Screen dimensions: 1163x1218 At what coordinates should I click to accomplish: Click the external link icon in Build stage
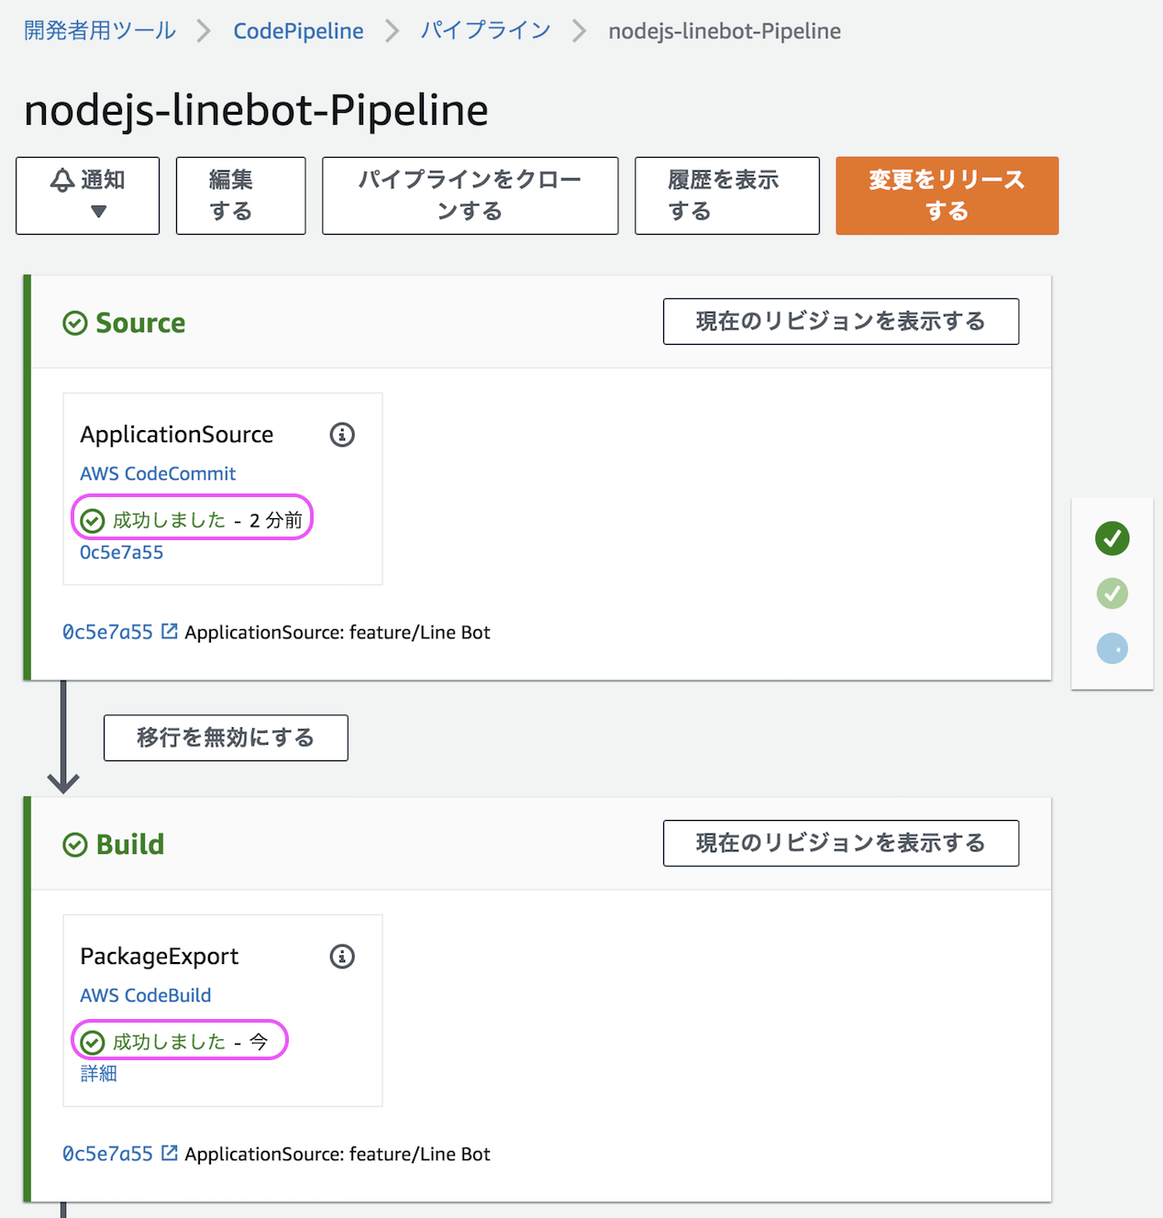tap(170, 1153)
